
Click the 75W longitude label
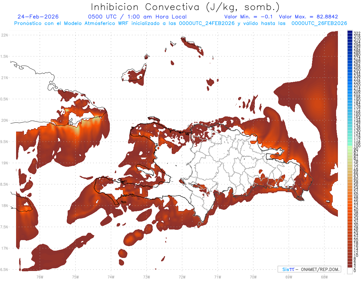(x=75, y=277)
